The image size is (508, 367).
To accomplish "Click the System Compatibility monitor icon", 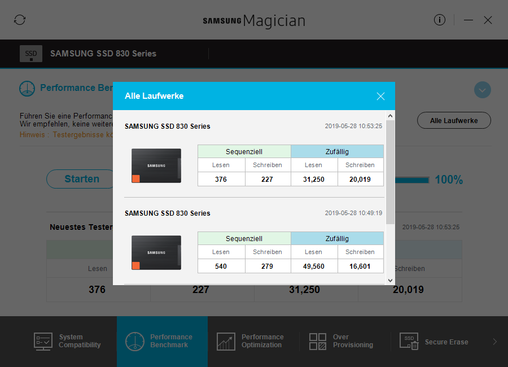I will tap(43, 342).
